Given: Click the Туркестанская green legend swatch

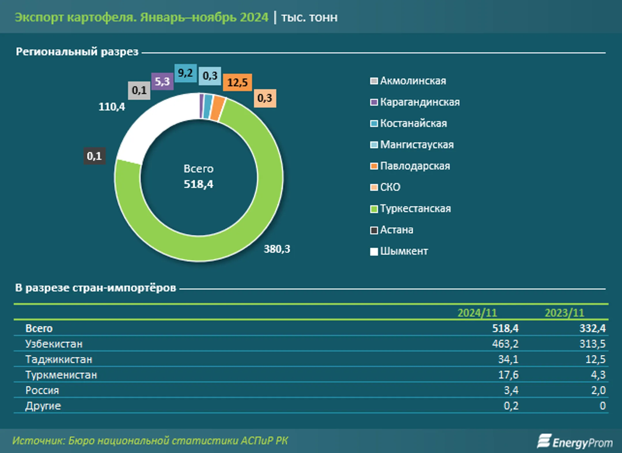Looking at the screenshot, I should tap(374, 209).
